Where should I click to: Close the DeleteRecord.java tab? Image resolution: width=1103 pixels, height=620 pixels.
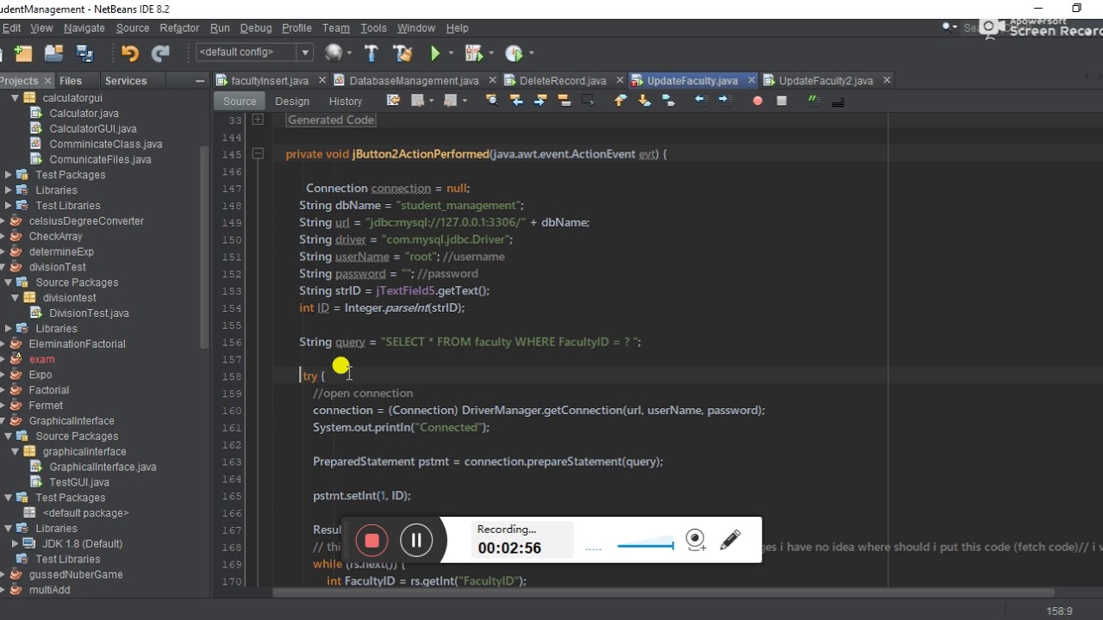pos(618,80)
